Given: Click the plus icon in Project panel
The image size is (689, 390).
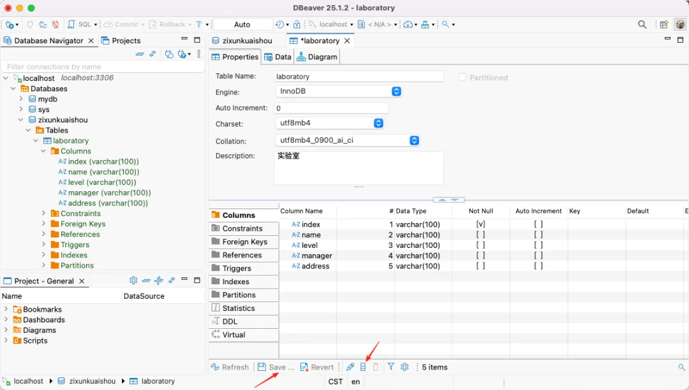Looking at the screenshot, I should tap(159, 280).
